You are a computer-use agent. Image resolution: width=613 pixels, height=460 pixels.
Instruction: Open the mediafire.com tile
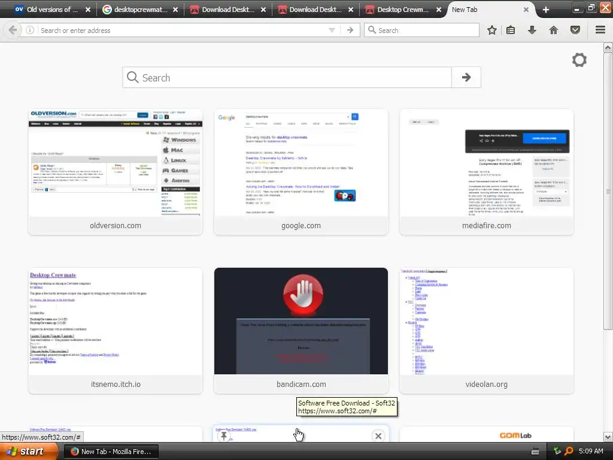(486, 172)
